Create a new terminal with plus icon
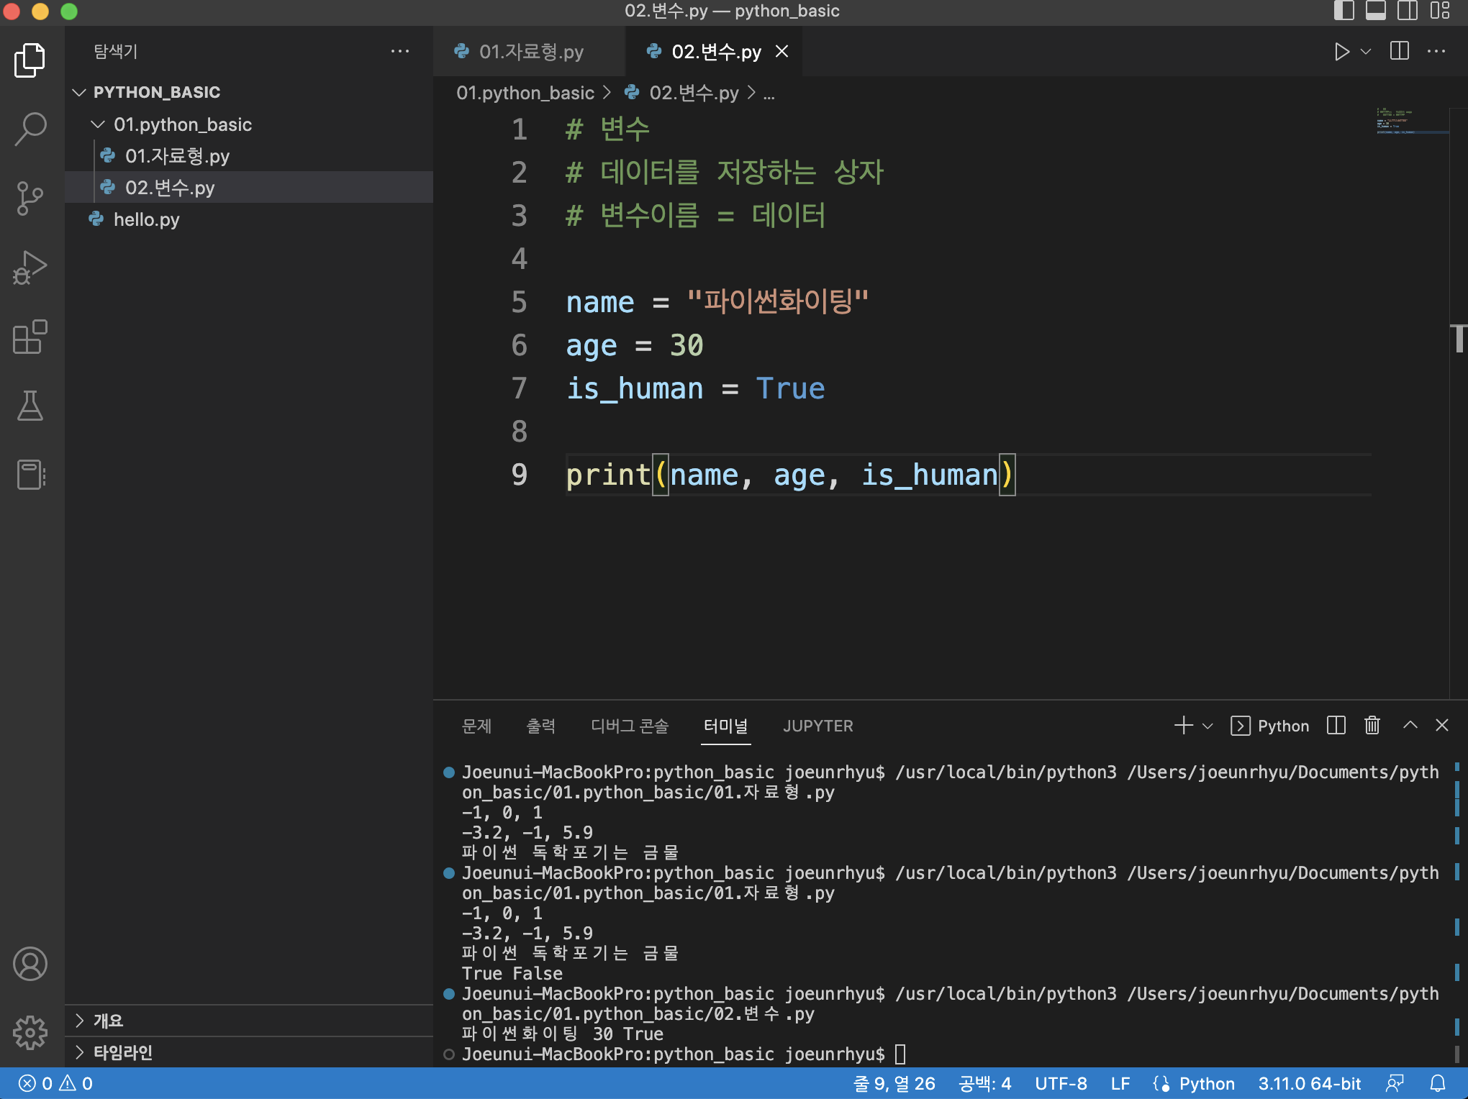The image size is (1468, 1099). (1184, 725)
